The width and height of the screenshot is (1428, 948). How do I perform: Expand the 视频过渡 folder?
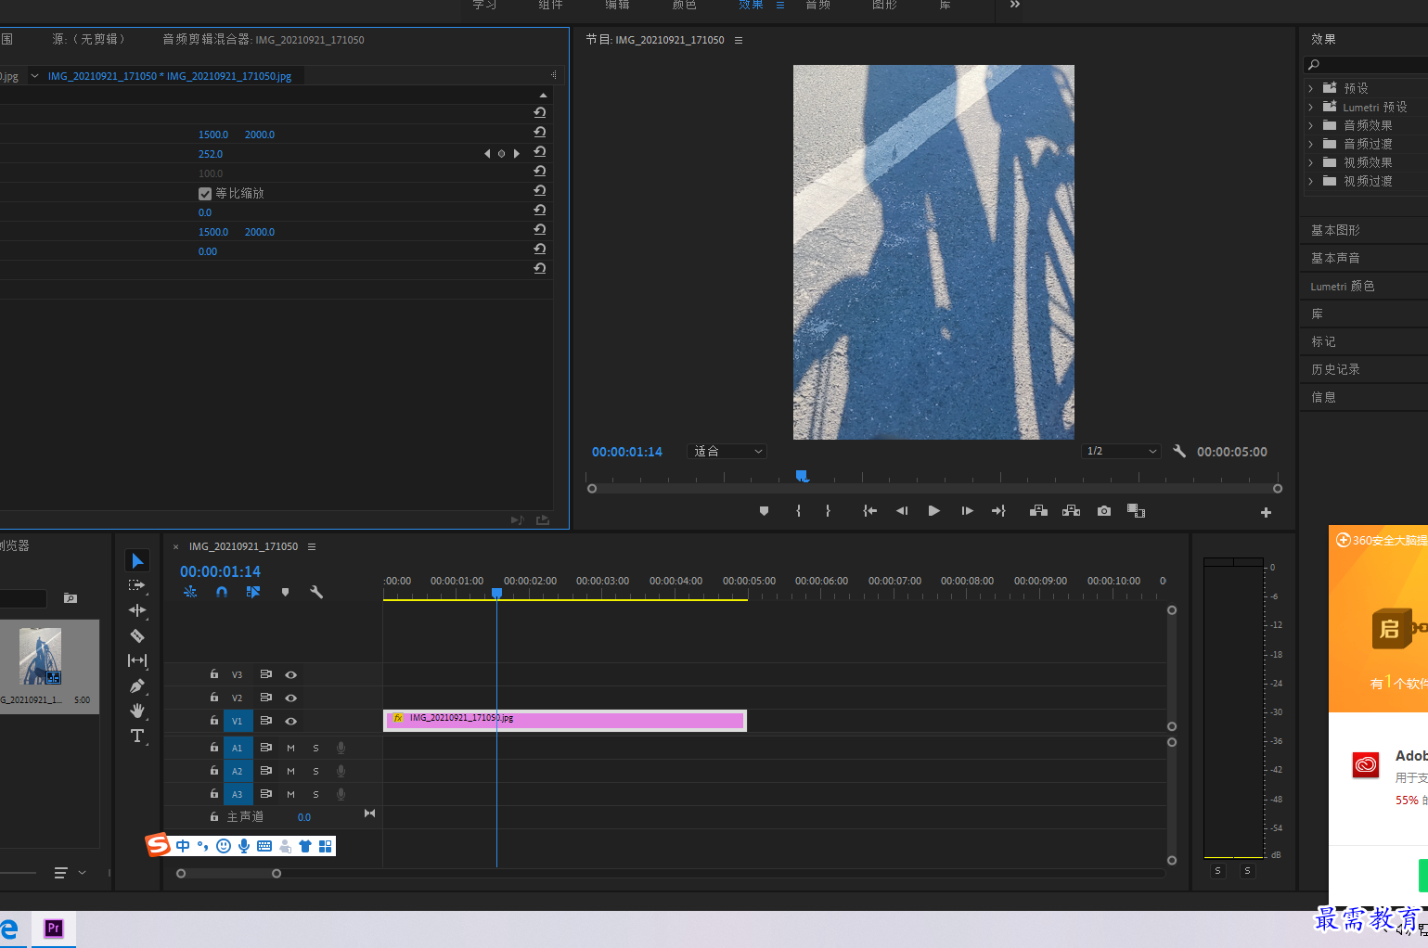pyautogui.click(x=1310, y=181)
